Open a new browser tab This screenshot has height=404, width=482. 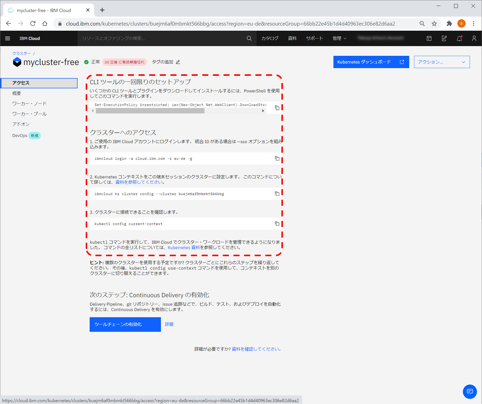[102, 10]
